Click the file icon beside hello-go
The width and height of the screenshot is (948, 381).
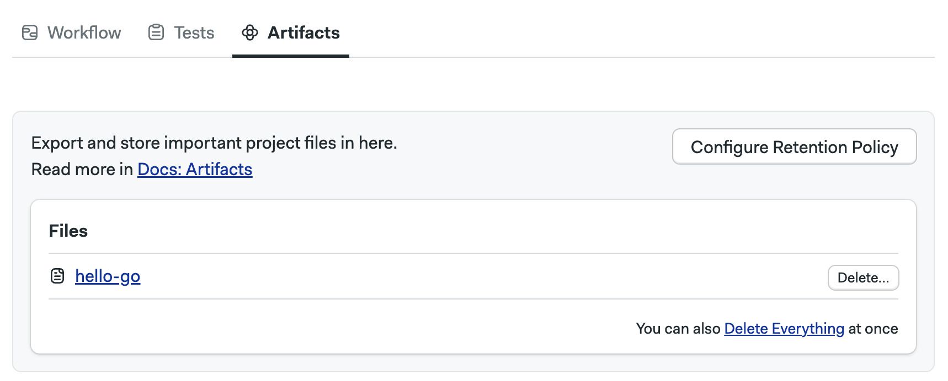click(57, 276)
